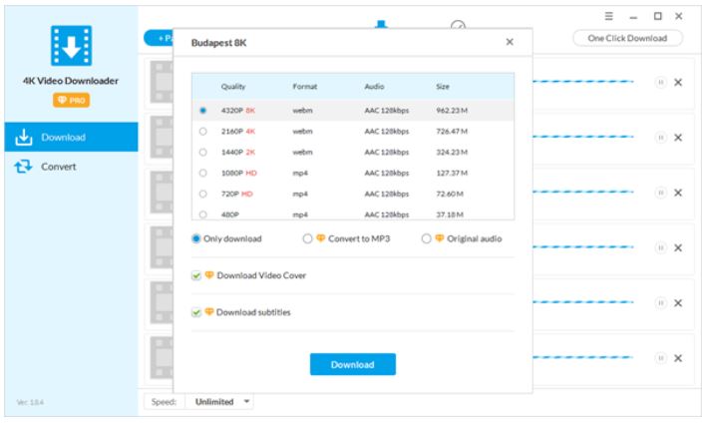
Task: Click the Size column header
Action: [x=443, y=87]
